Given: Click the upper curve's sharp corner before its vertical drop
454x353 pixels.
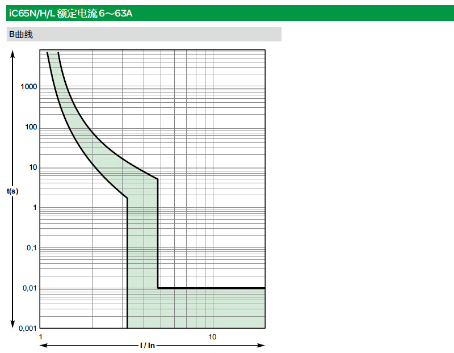Looking at the screenshot, I should click(158, 179).
